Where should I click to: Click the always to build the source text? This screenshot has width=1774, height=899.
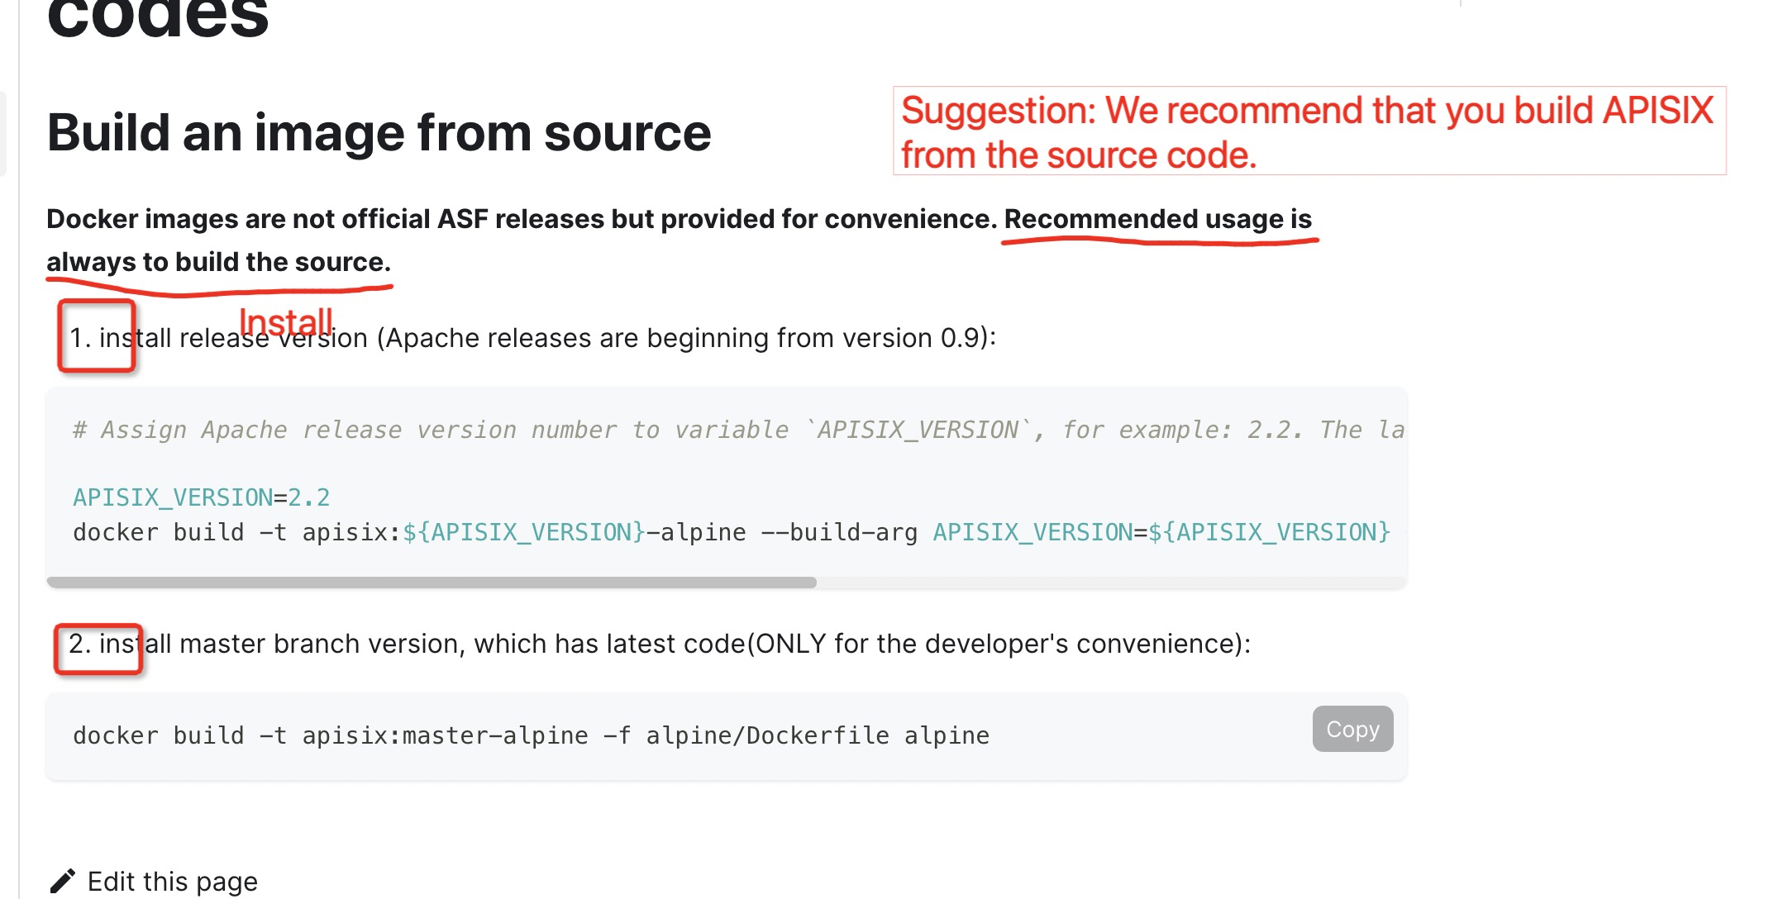click(x=218, y=262)
